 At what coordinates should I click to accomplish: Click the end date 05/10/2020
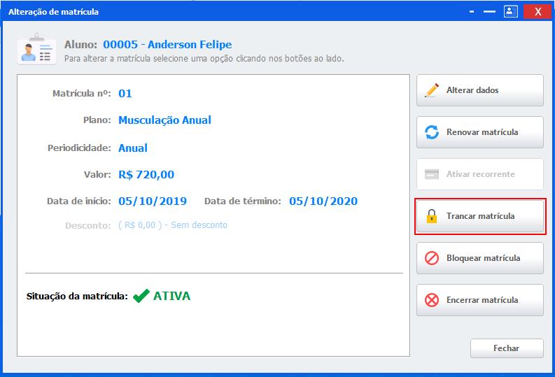(x=323, y=201)
